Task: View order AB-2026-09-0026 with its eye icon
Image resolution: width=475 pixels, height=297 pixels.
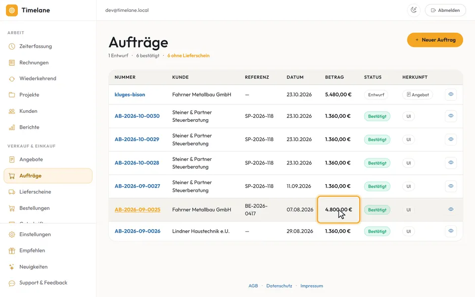Action: [451, 231]
